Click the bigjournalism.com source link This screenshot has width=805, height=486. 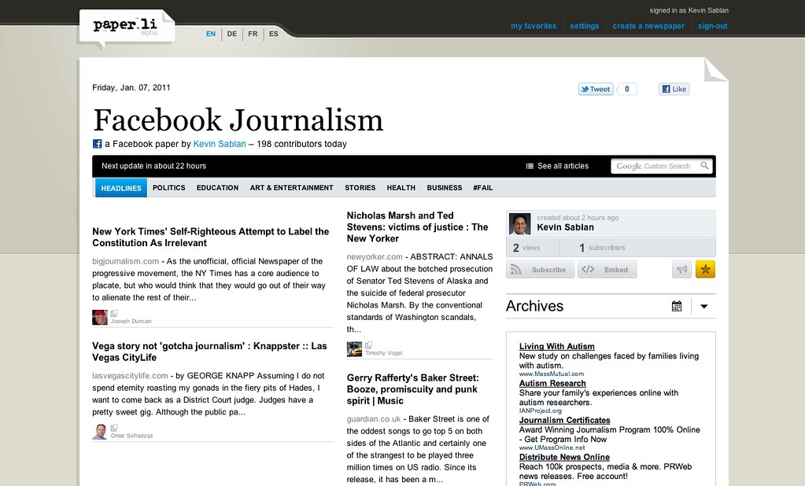coord(126,261)
